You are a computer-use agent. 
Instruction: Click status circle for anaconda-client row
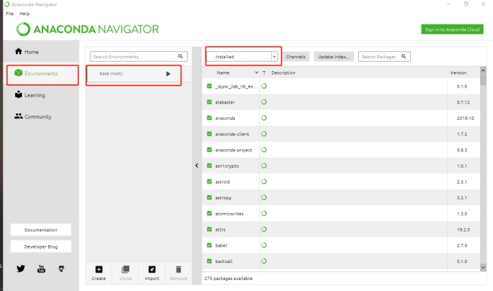(264, 134)
